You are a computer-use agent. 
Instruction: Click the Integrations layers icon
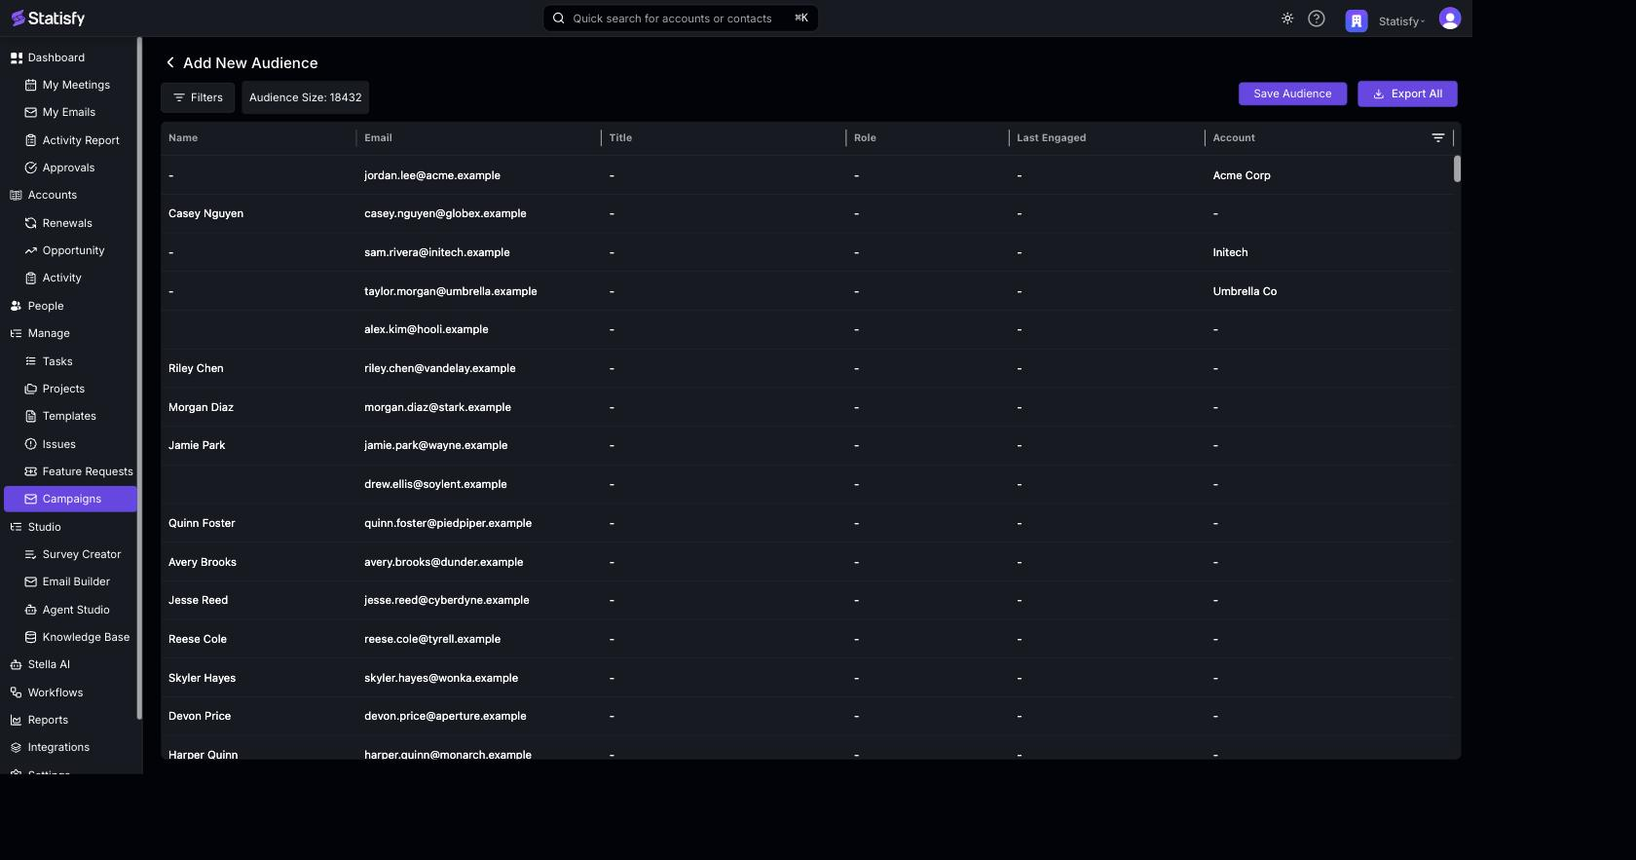17,747
